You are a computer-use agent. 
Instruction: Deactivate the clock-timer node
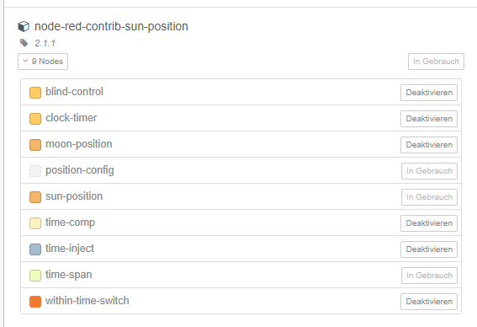[x=429, y=119]
